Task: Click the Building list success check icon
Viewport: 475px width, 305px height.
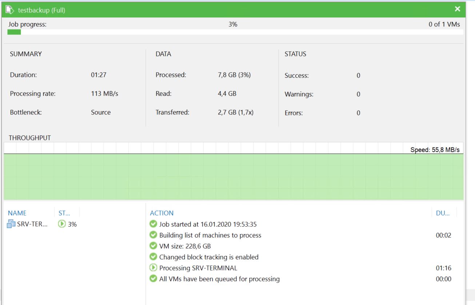Action: point(153,235)
